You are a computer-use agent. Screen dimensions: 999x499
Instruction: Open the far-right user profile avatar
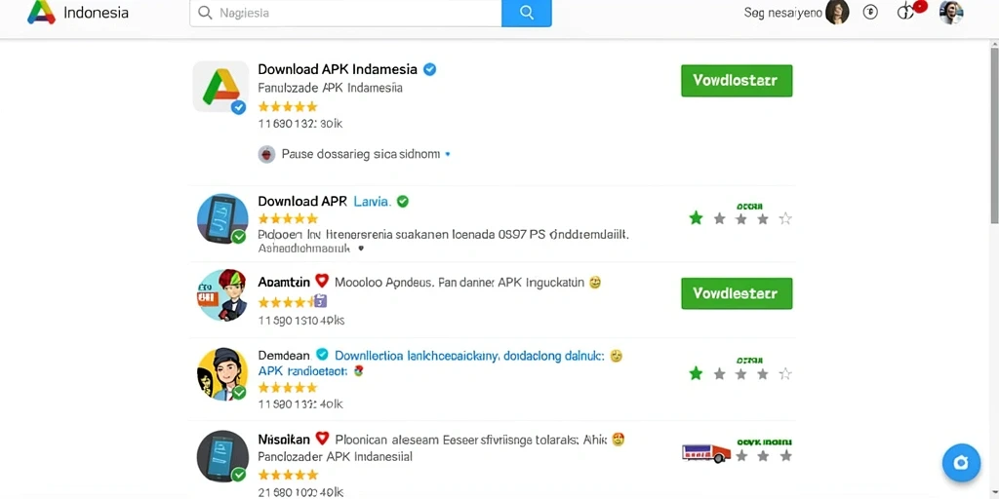(950, 12)
